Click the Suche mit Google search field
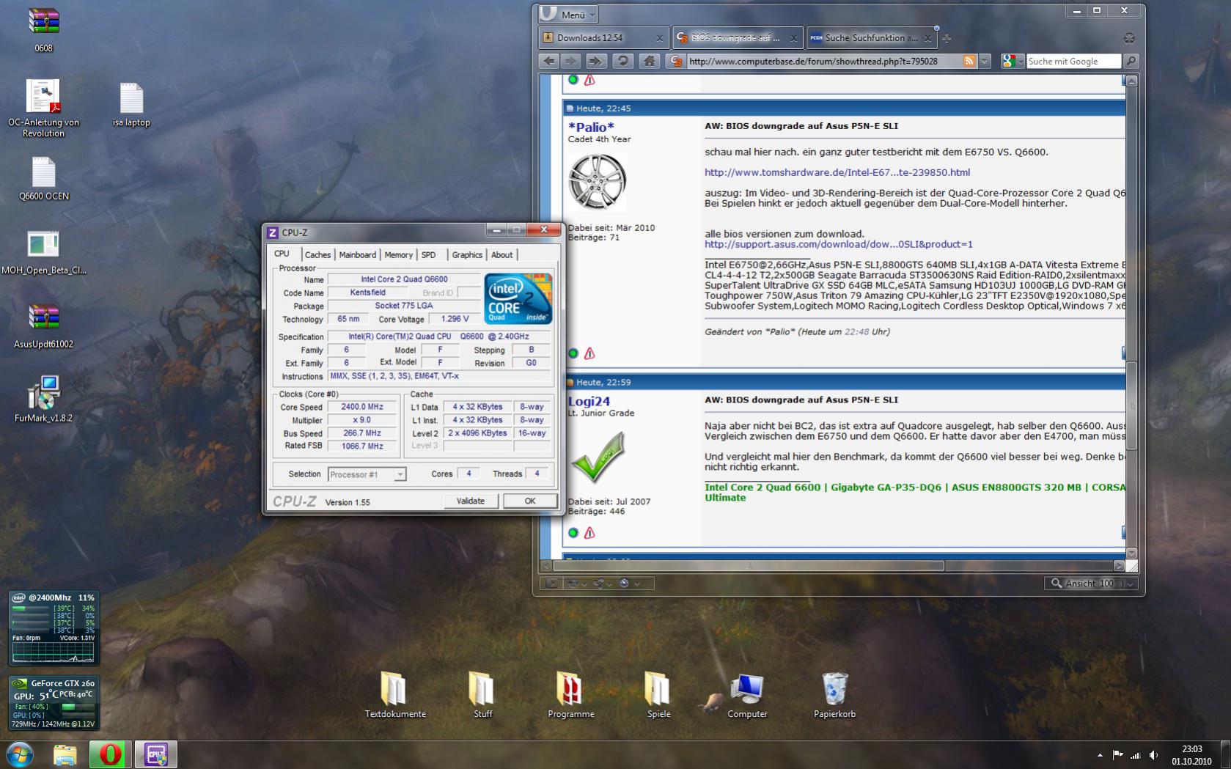1231x769 pixels. [x=1073, y=62]
